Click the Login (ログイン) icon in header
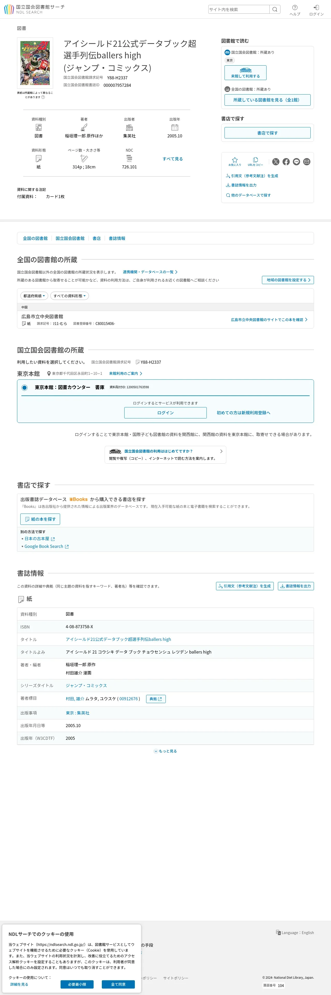The height and width of the screenshot is (995, 331). coord(316,10)
